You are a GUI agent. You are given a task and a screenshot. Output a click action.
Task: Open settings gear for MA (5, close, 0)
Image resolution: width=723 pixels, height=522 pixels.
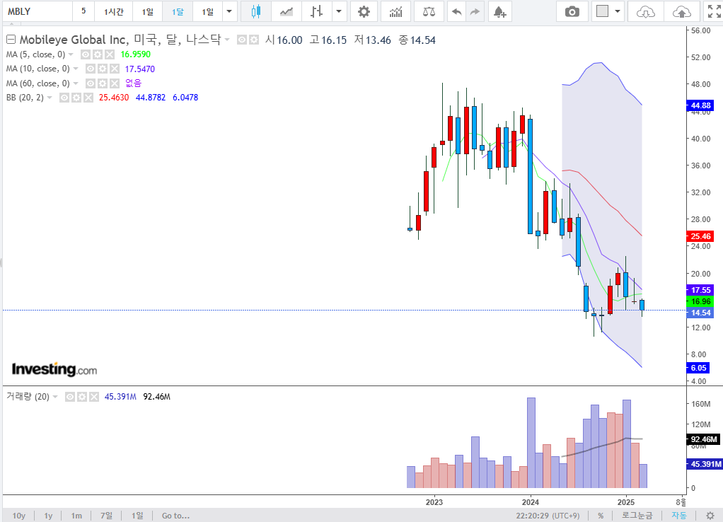click(98, 54)
